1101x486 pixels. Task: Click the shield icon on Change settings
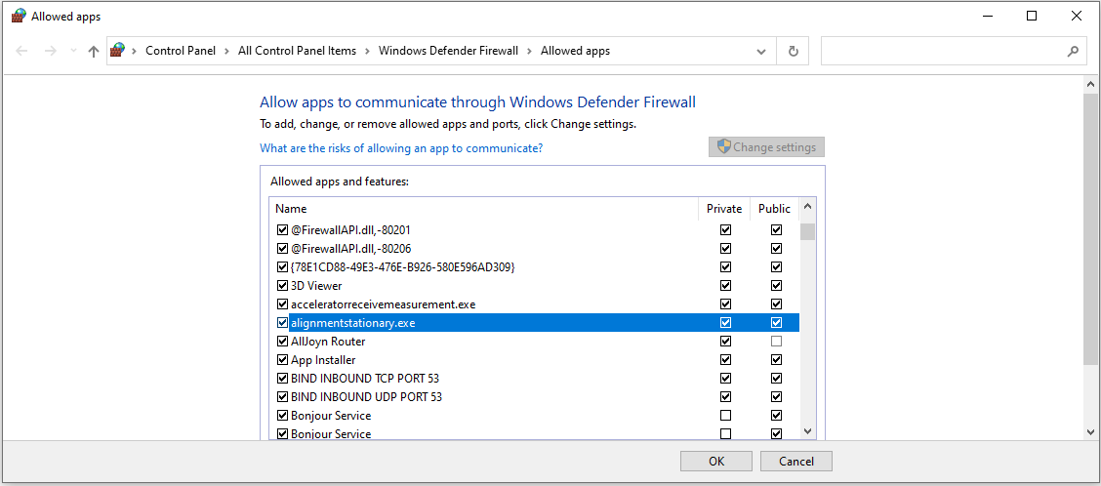(x=724, y=146)
